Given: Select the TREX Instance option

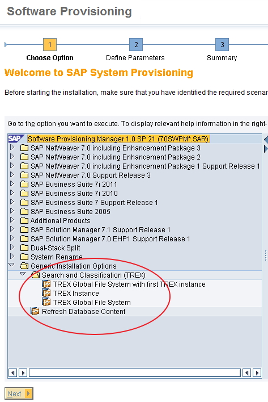Looking at the screenshot, I should [x=76, y=294].
